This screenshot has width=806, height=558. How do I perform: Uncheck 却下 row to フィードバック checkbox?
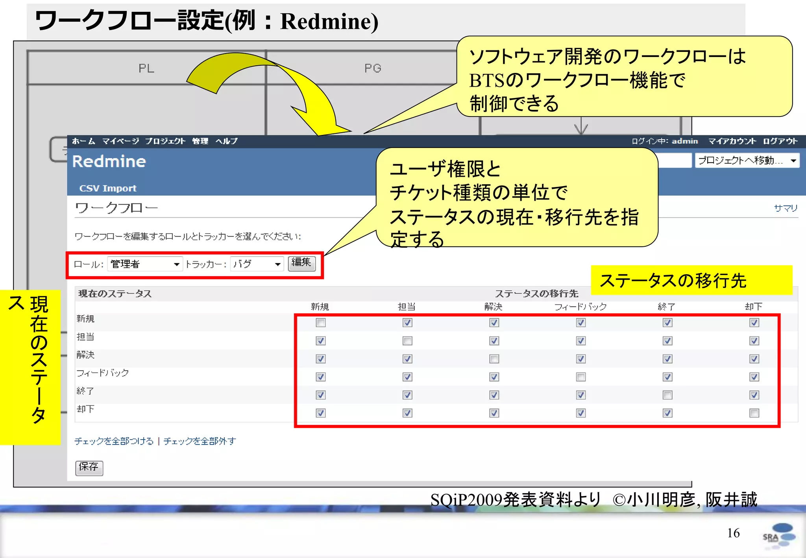[x=581, y=413]
